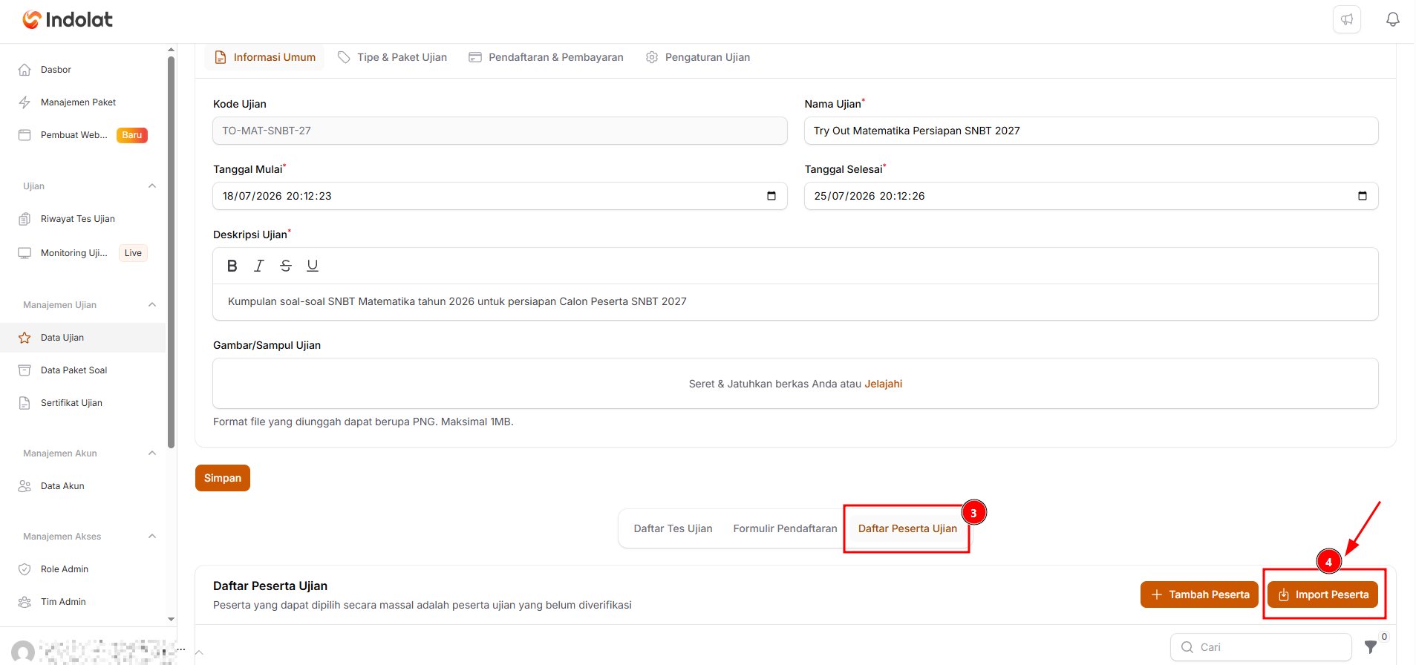Click the Tanggal Mulai date field
The width and height of the screenshot is (1416, 665).
tap(500, 196)
